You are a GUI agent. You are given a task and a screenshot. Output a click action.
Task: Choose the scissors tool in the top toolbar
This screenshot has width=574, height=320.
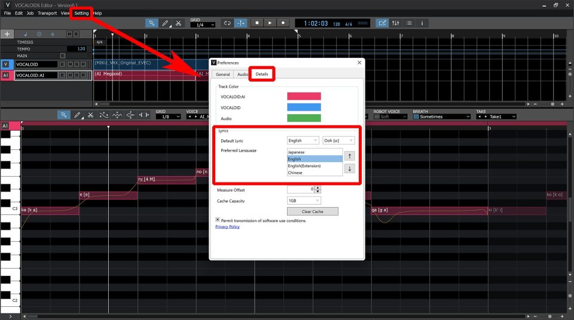[178, 23]
